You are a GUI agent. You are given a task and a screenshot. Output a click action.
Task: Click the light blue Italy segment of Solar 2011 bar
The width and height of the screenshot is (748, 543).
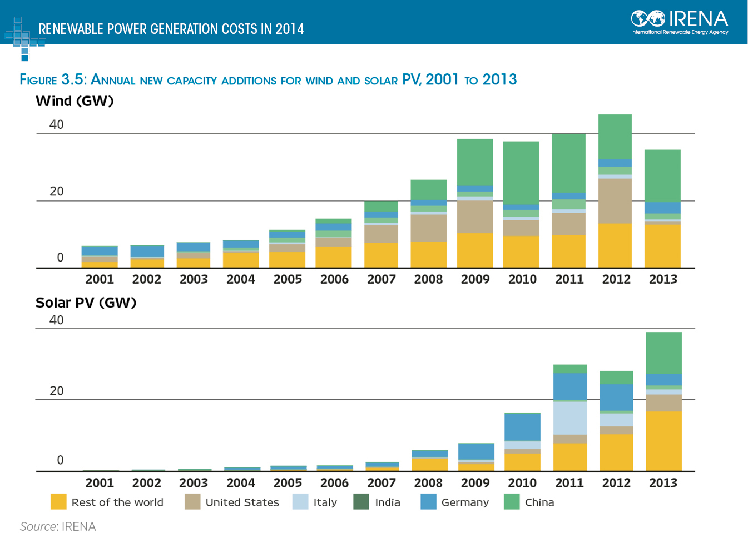coord(569,418)
